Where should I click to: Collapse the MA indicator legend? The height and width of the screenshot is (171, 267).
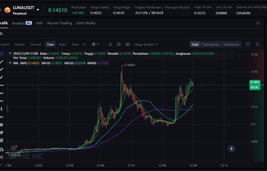click(x=10, y=63)
